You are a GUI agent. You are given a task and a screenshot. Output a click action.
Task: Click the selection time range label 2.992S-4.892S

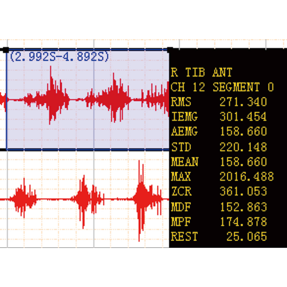coord(59,56)
